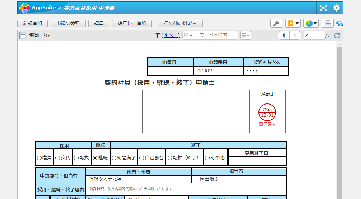361x199 pixels.
Task: Click the AppSuite breadcrumb link
Action: [44, 8]
